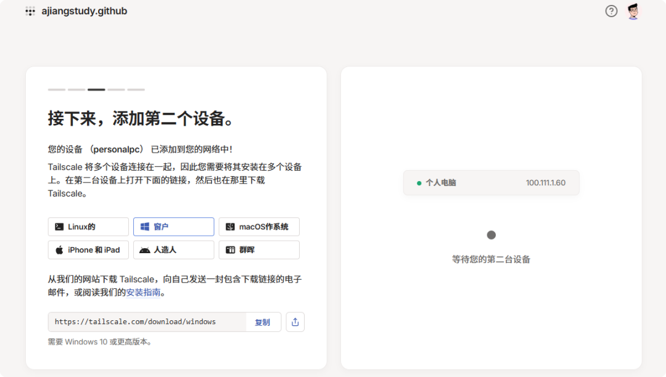The height and width of the screenshot is (377, 666).
Task: Choose the 人造人 Android option
Action: pos(173,249)
